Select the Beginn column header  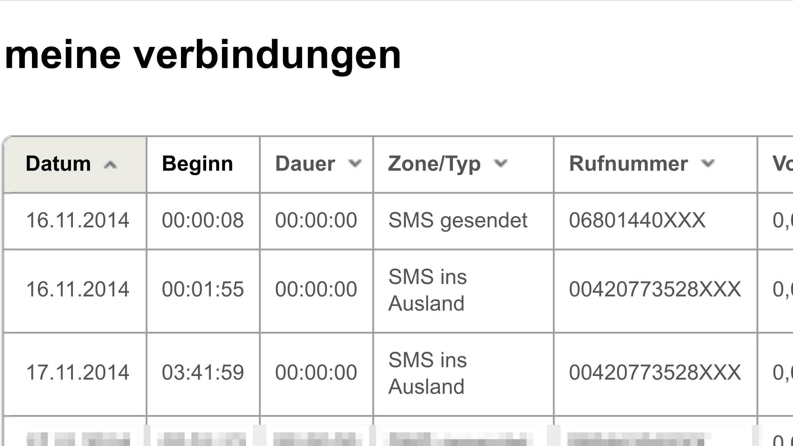[198, 164]
